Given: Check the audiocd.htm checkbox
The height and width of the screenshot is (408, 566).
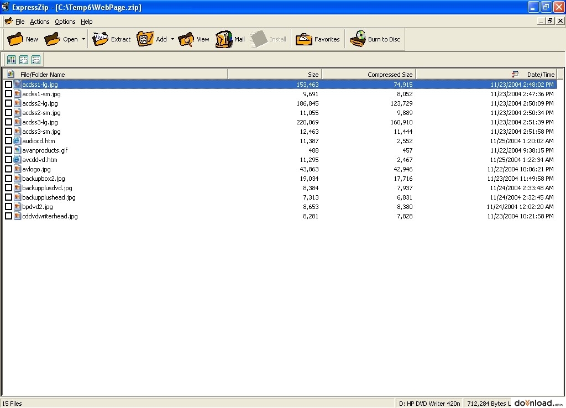Looking at the screenshot, I should 8,140.
